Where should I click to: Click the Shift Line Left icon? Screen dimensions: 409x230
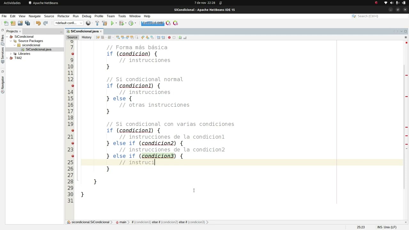(158, 37)
